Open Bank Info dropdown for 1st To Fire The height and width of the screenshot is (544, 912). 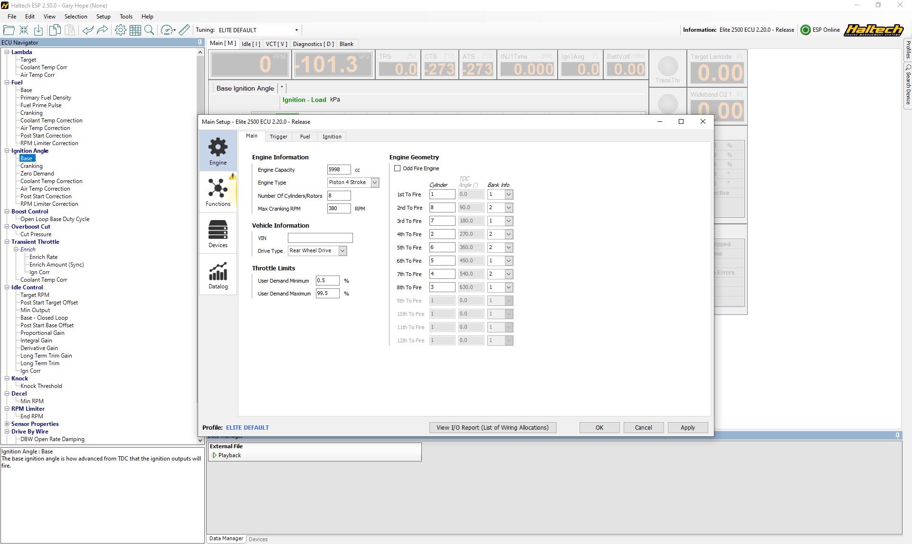(x=509, y=194)
